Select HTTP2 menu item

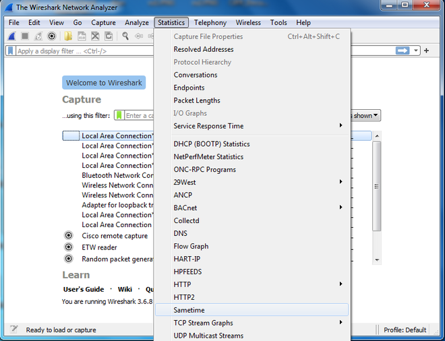click(x=251, y=297)
